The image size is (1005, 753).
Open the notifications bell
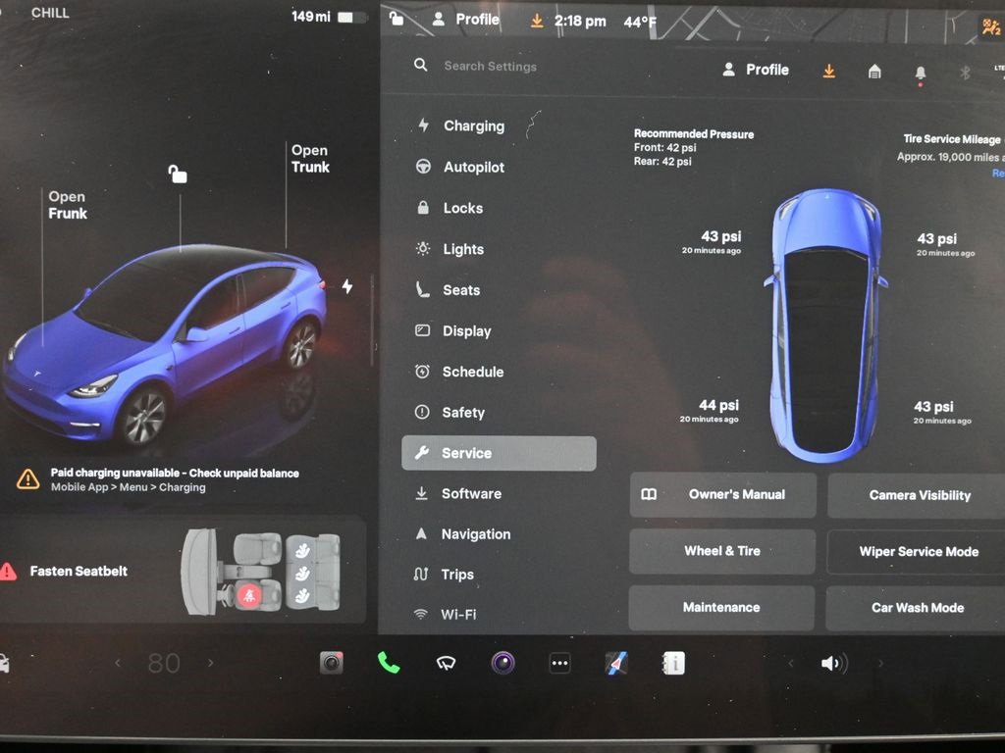tap(920, 71)
